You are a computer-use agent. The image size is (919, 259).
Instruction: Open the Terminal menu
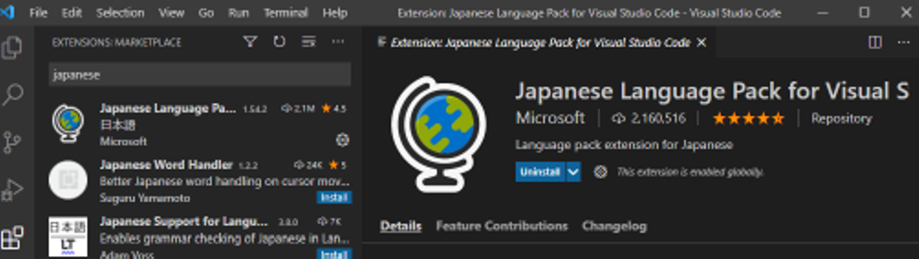coord(285,12)
